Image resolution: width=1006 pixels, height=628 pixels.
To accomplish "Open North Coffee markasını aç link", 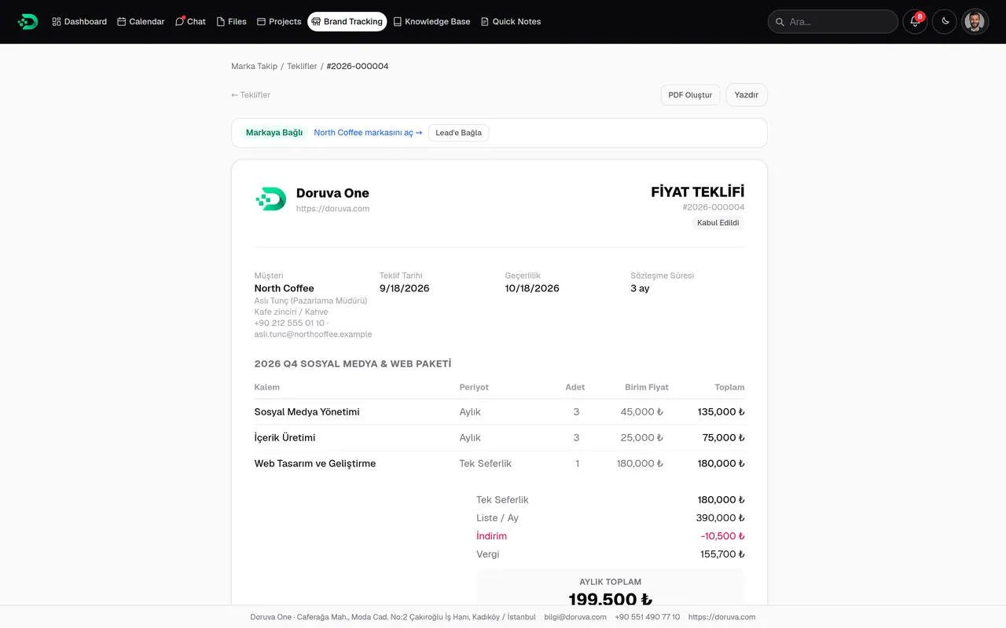I will point(368,133).
